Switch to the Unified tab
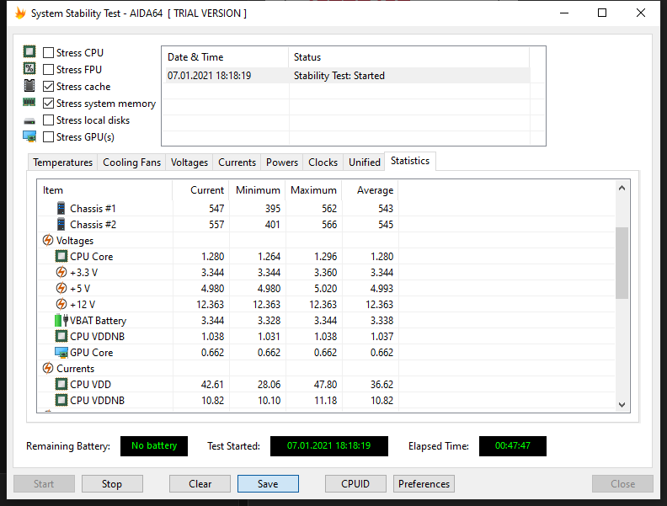 (365, 162)
